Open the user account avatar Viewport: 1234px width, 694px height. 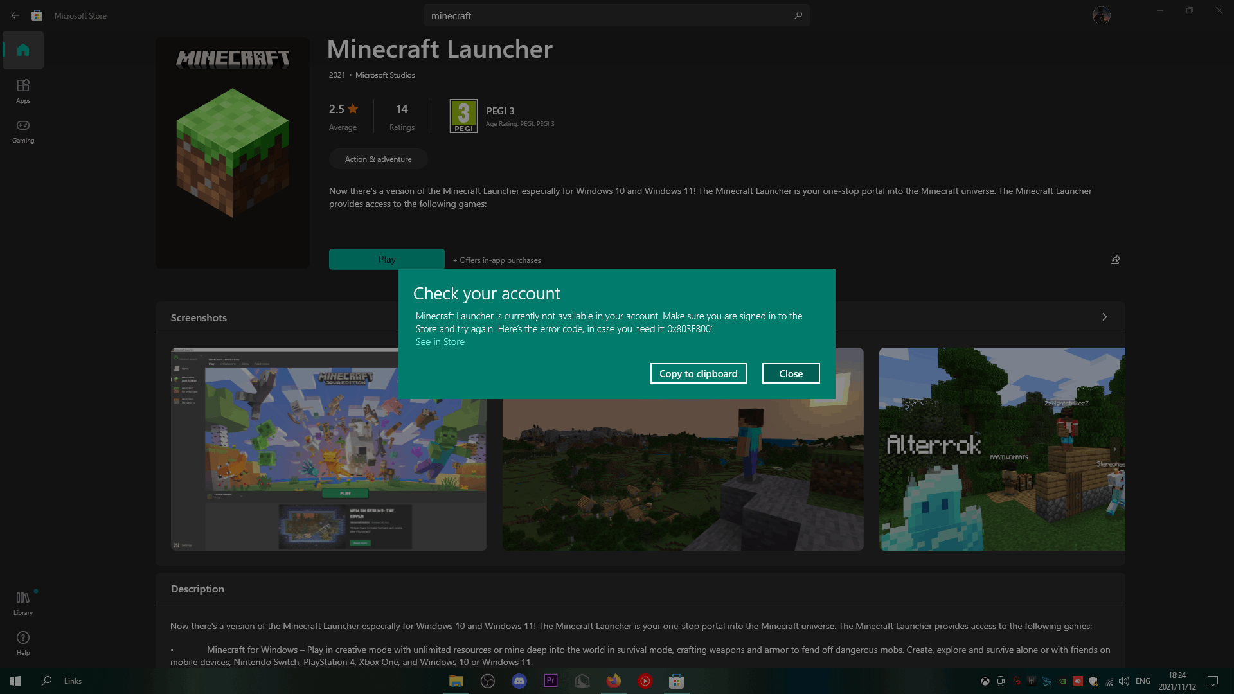(x=1101, y=15)
